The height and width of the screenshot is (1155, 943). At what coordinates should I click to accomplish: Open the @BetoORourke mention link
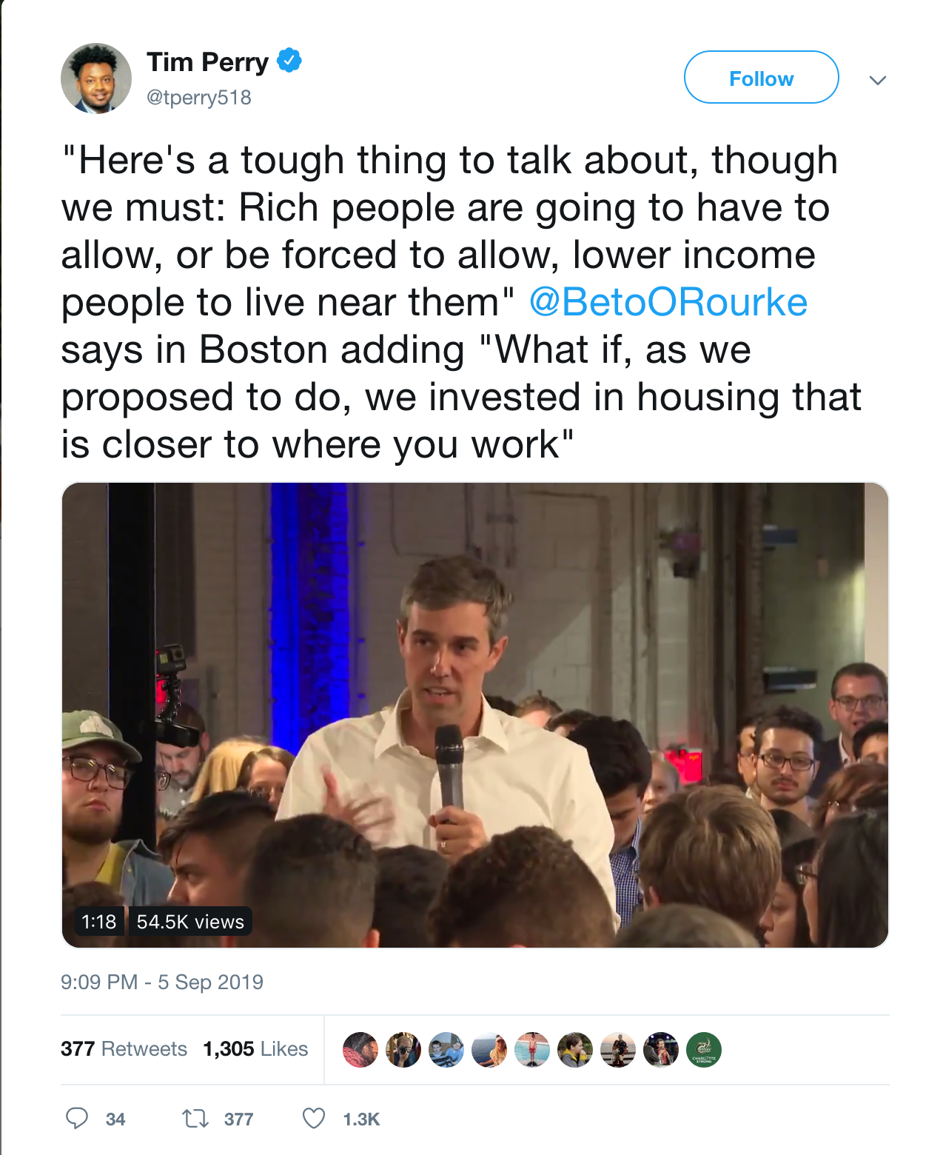(668, 302)
